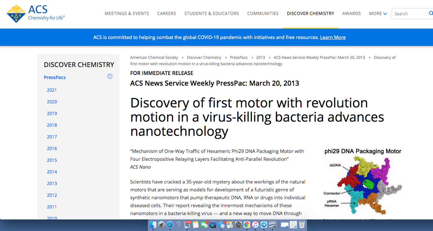Go to Discover Chemistry breadcrumb link
Screen dimensions: 433x231
tap(204, 57)
